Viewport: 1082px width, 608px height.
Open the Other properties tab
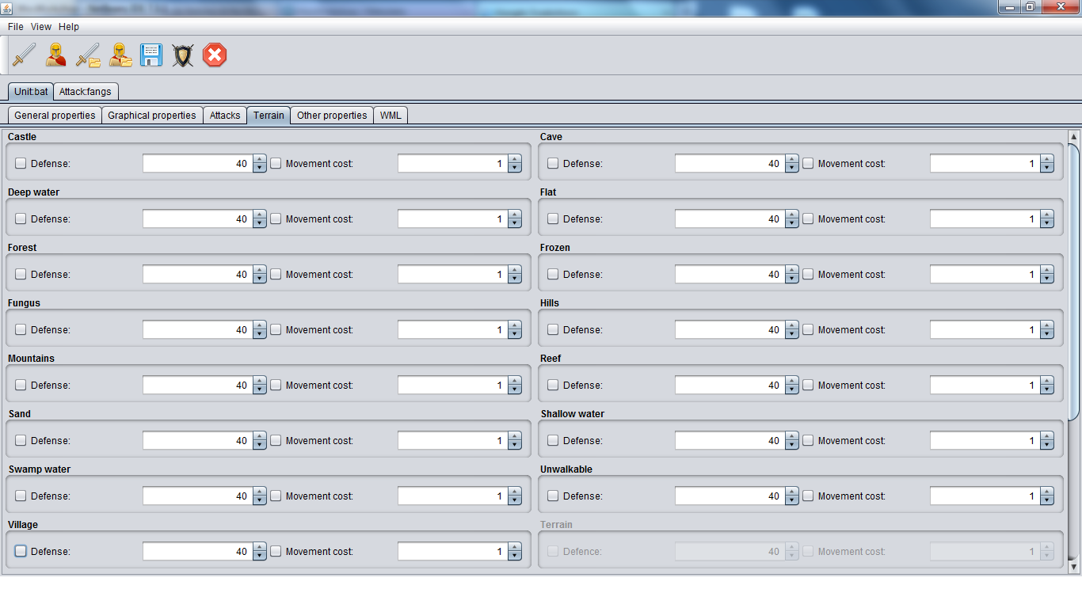click(332, 116)
